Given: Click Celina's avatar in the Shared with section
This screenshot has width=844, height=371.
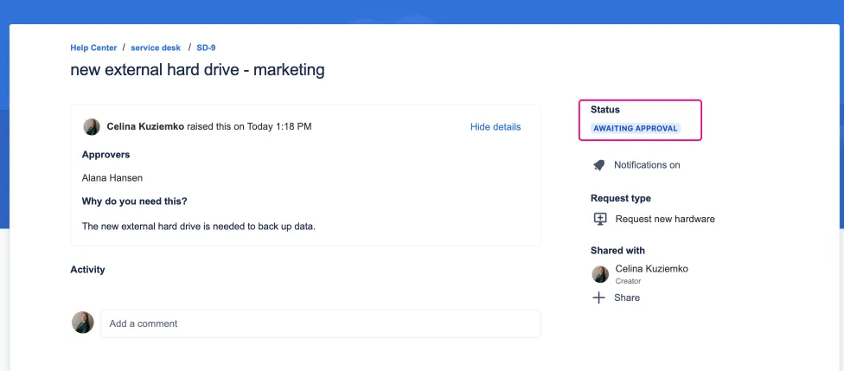Looking at the screenshot, I should point(600,274).
